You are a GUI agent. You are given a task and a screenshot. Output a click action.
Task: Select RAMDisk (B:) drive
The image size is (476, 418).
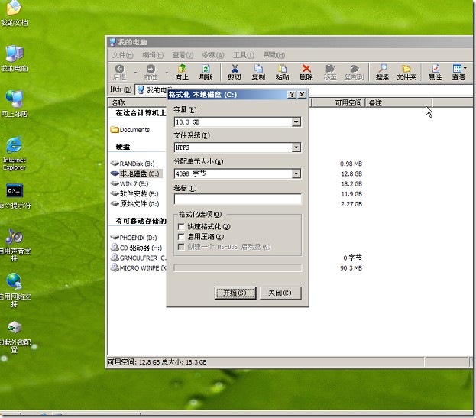133,164
